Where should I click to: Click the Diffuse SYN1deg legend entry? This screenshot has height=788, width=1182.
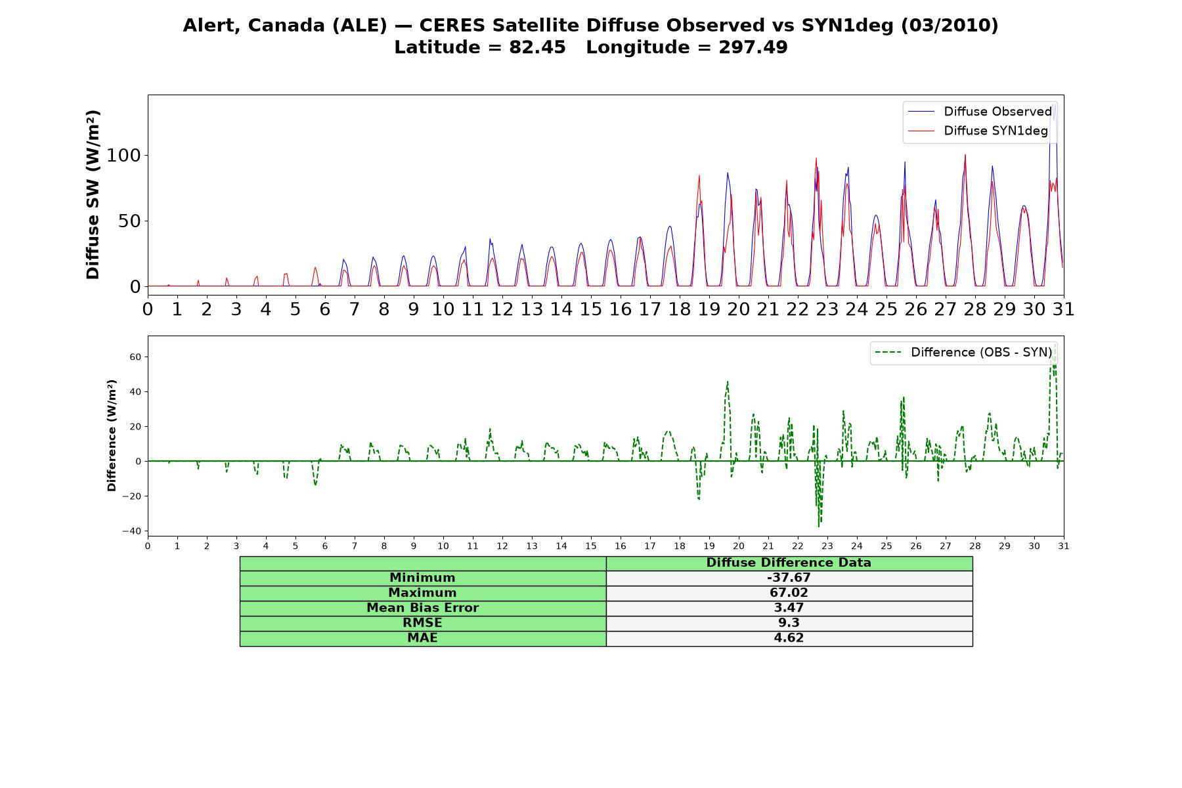tap(977, 131)
